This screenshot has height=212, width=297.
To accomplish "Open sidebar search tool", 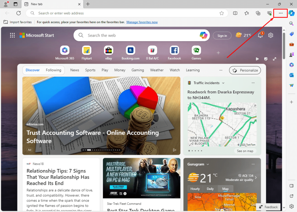I will coord(291,23).
